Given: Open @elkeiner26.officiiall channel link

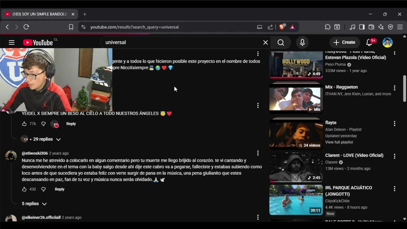Looking at the screenshot, I should (x=41, y=218).
